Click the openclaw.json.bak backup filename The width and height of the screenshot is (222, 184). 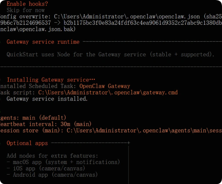(38, 29)
